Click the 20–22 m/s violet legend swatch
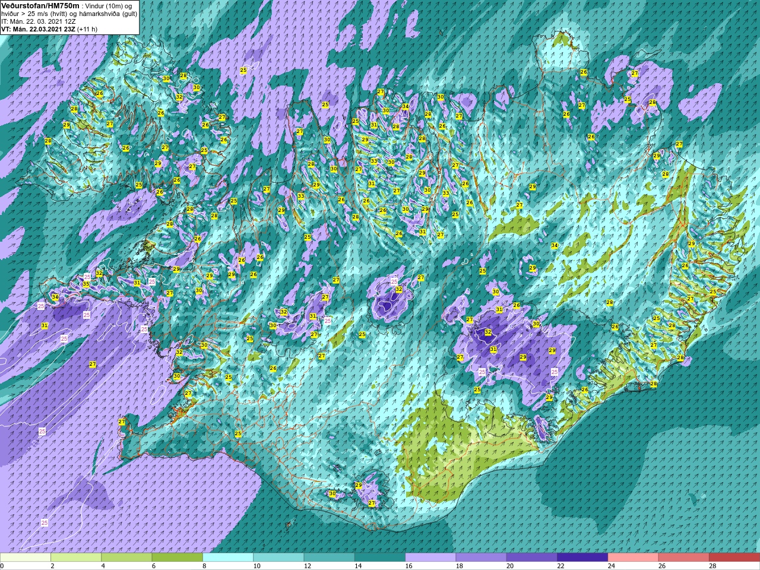This screenshot has height=570, width=760. coord(532,557)
